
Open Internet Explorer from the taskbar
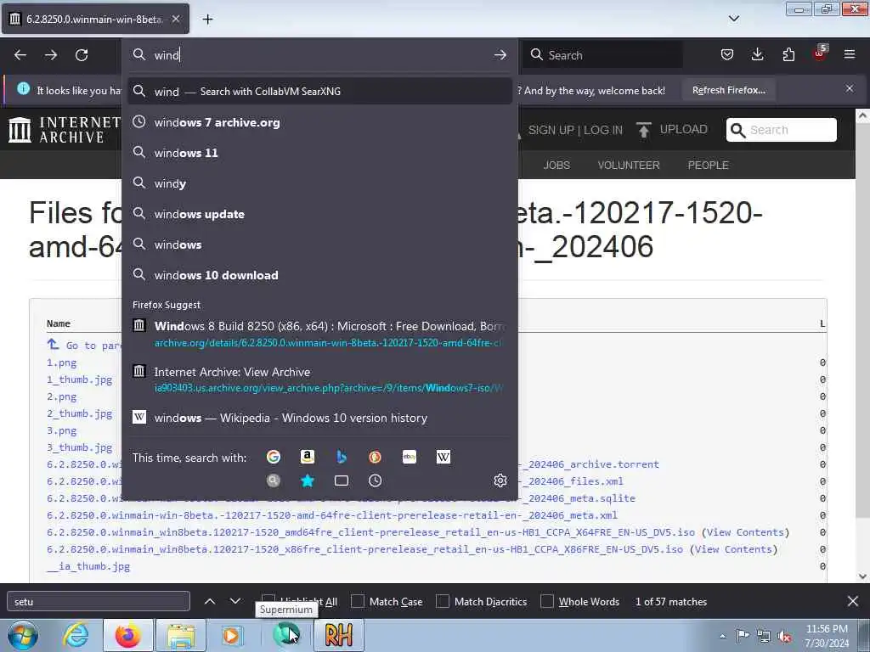[76, 635]
